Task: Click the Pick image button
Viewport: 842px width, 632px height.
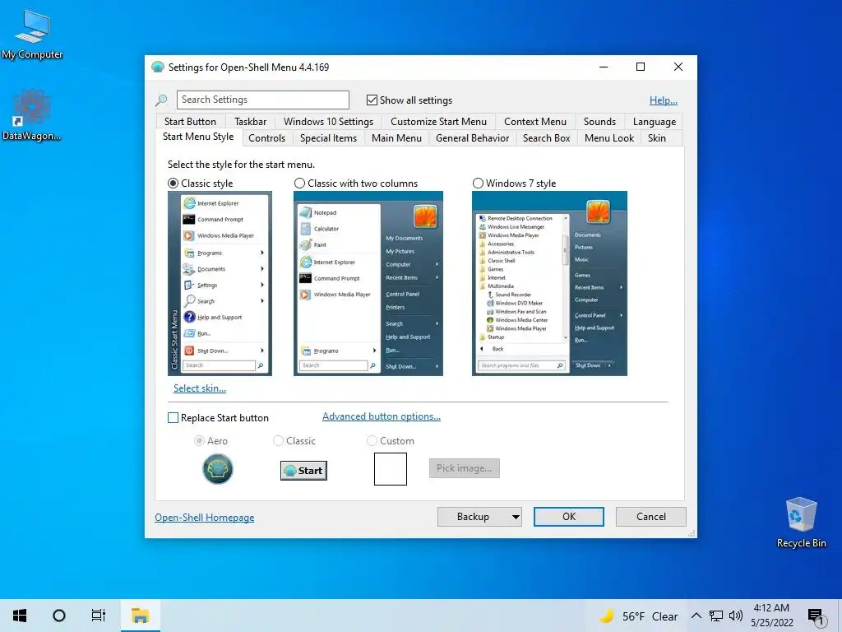Action: click(x=465, y=468)
